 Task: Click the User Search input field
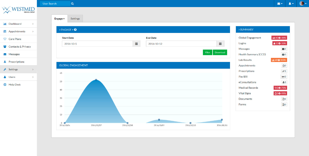click(x=55, y=4)
